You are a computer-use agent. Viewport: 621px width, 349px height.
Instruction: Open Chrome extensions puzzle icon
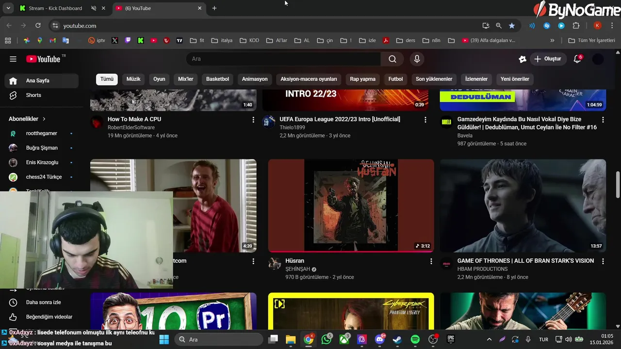click(x=576, y=26)
